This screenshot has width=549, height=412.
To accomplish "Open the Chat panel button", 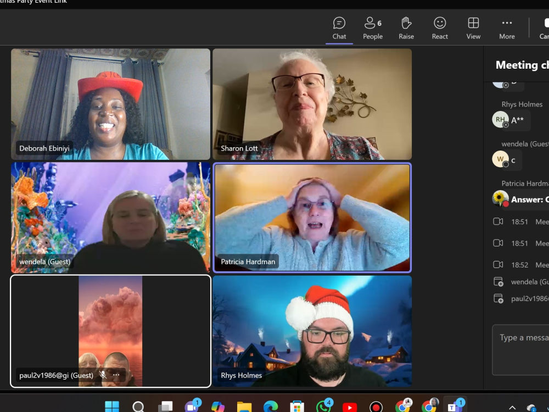I will tap(339, 29).
